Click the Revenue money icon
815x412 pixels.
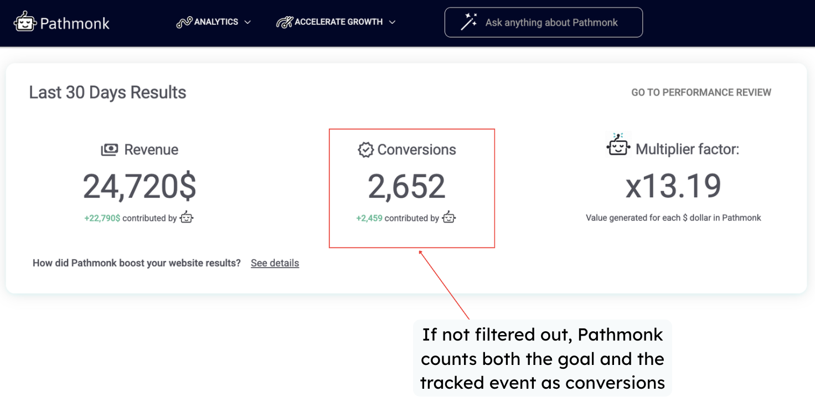click(110, 150)
